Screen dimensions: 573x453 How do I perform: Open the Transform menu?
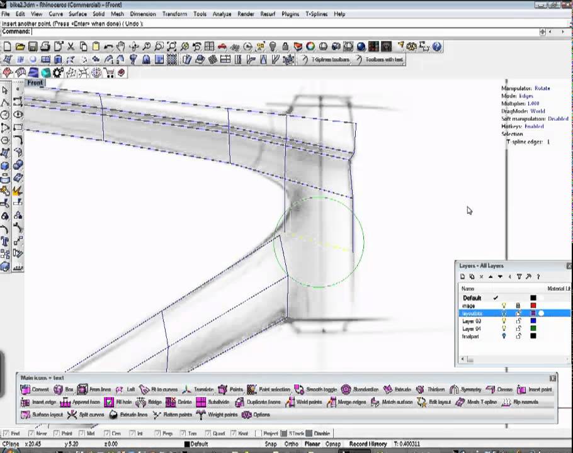174,14
